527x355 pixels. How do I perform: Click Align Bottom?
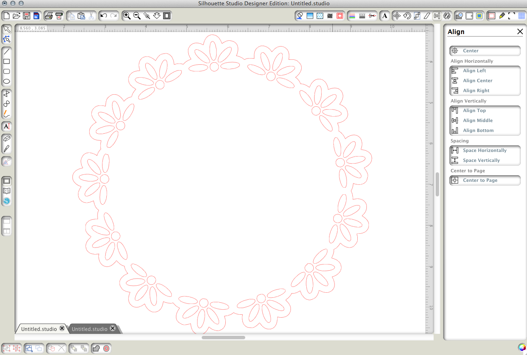click(x=485, y=130)
